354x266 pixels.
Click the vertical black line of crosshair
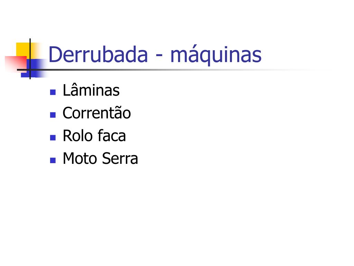[x=30, y=59]
